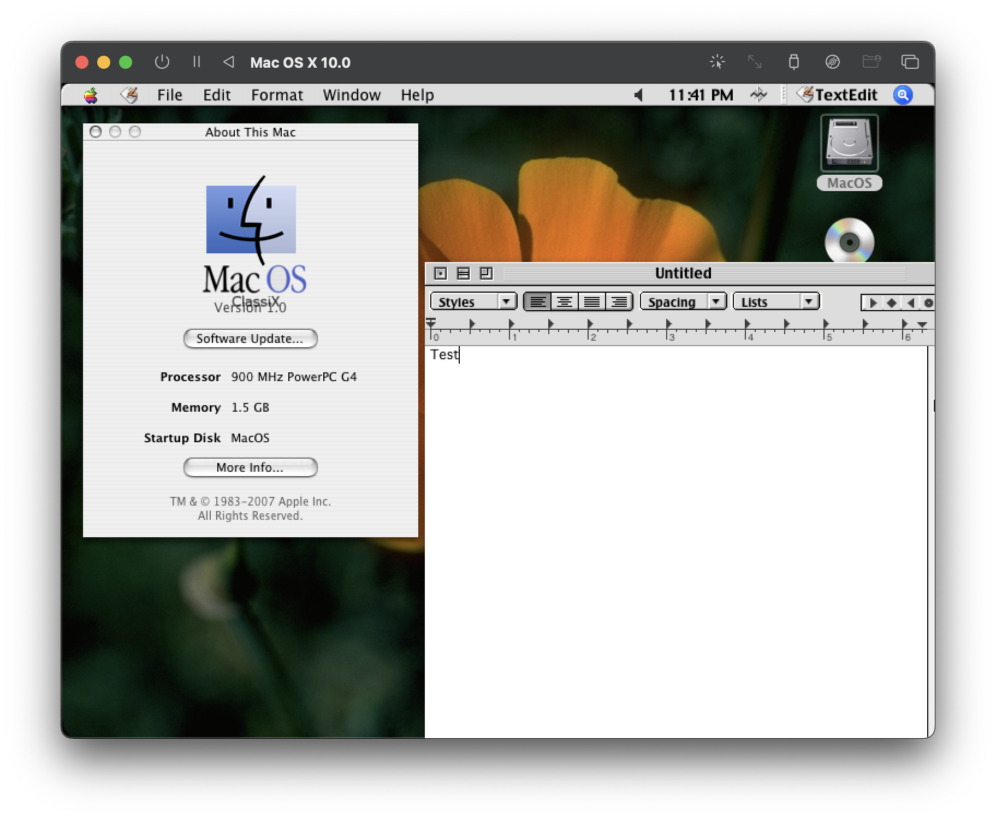
Task: Click the TextEdit pencil icon beside File
Action: (x=129, y=95)
